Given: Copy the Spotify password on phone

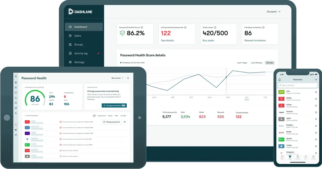Looking at the screenshot, I should tap(316, 140).
